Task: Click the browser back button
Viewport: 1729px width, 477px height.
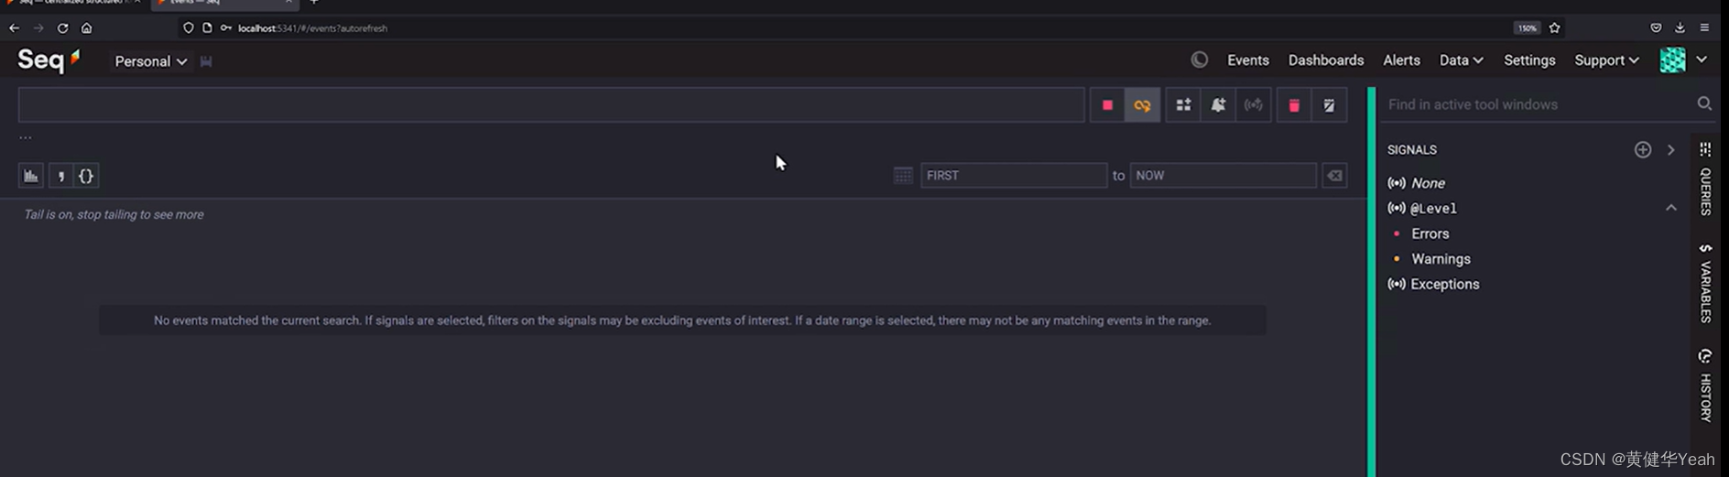Action: coord(14,28)
